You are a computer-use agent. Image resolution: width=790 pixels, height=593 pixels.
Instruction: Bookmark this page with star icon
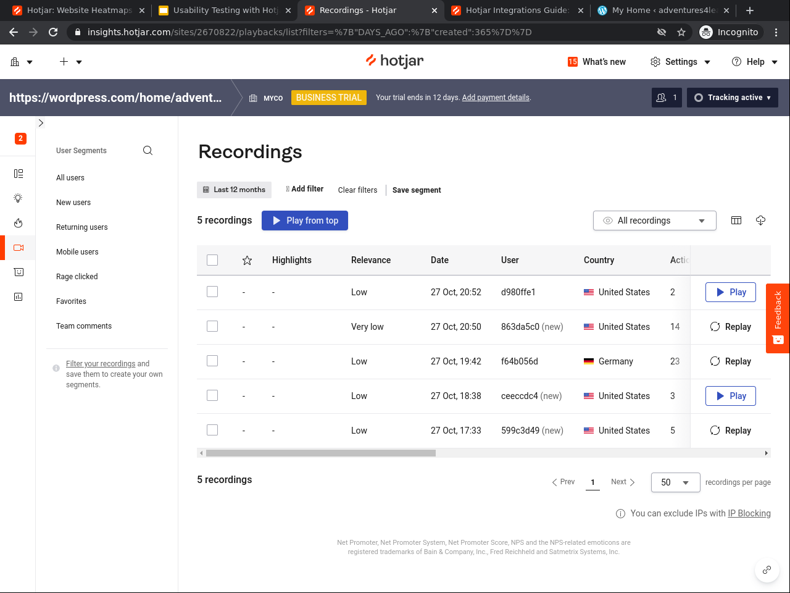681,32
